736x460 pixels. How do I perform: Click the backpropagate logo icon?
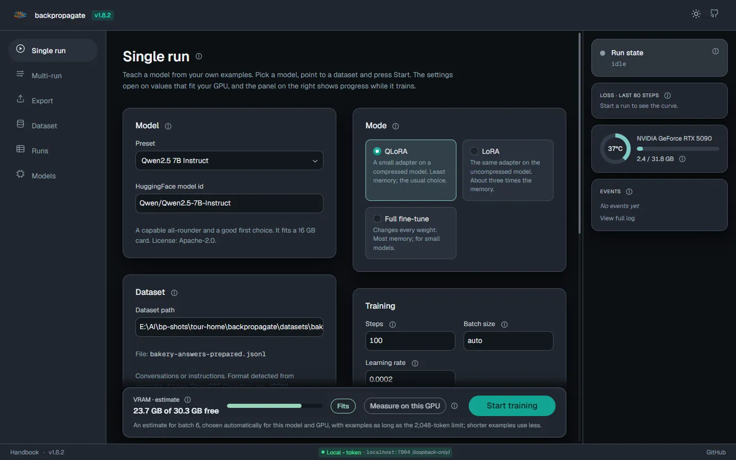[x=20, y=15]
